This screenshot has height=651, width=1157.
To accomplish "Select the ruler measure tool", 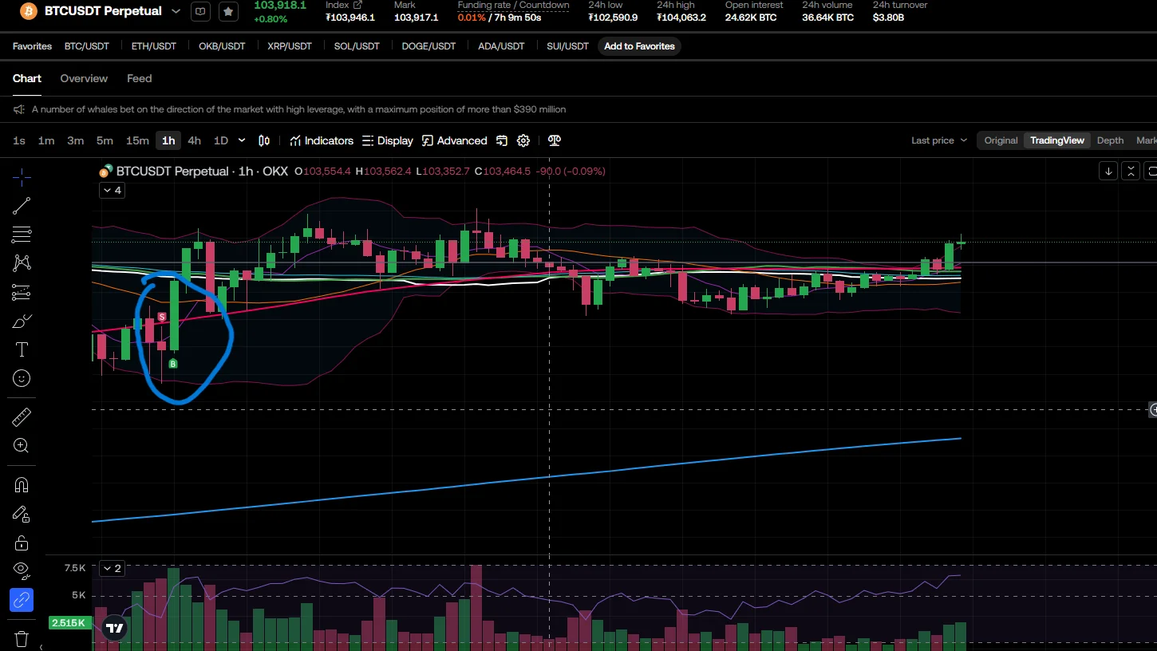I will point(22,417).
